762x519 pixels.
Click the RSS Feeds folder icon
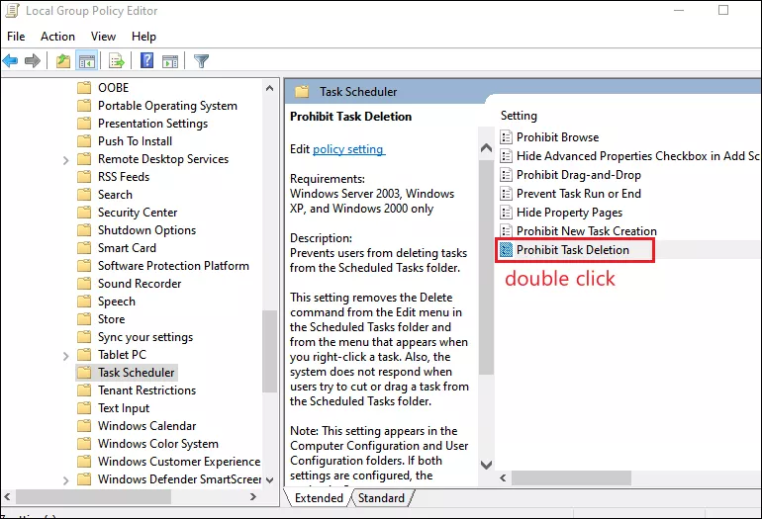pos(84,177)
